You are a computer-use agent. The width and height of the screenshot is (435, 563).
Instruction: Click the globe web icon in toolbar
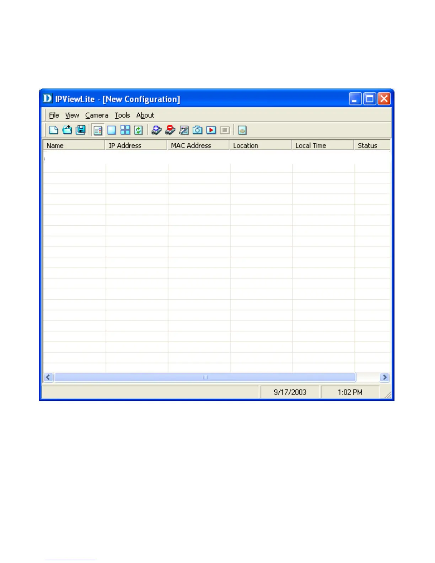pos(242,130)
